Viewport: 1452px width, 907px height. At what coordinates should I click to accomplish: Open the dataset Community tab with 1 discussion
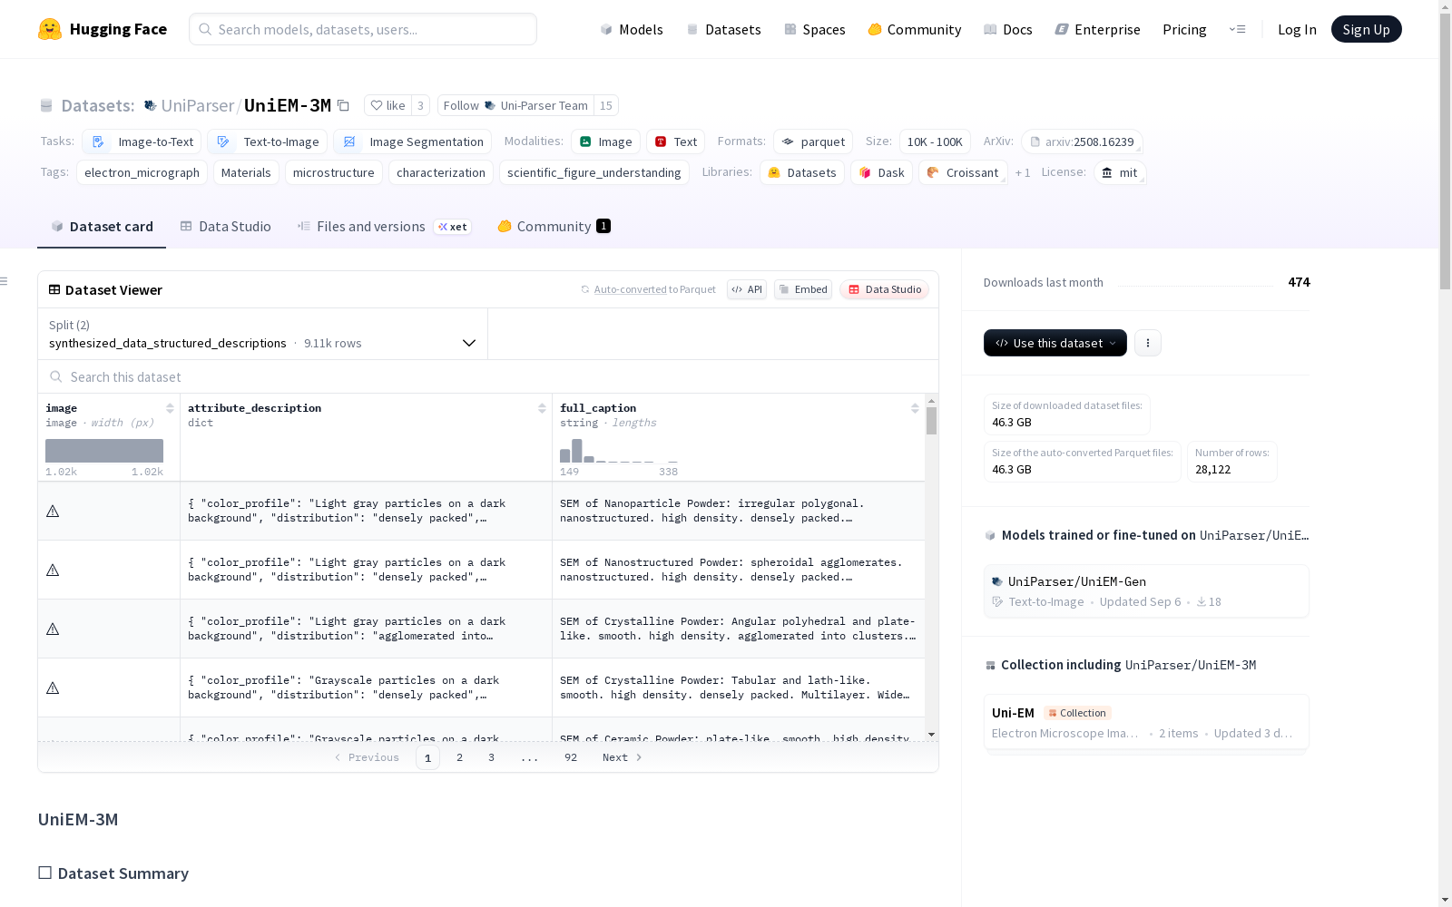(x=554, y=227)
